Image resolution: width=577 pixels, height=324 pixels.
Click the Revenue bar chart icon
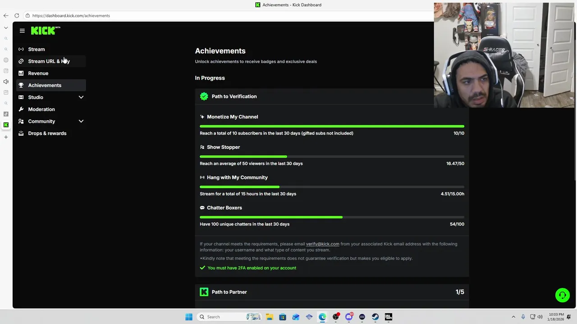(x=21, y=73)
